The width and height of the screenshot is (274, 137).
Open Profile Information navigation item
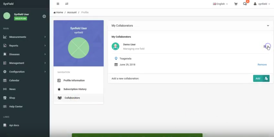pyautogui.click(x=74, y=80)
